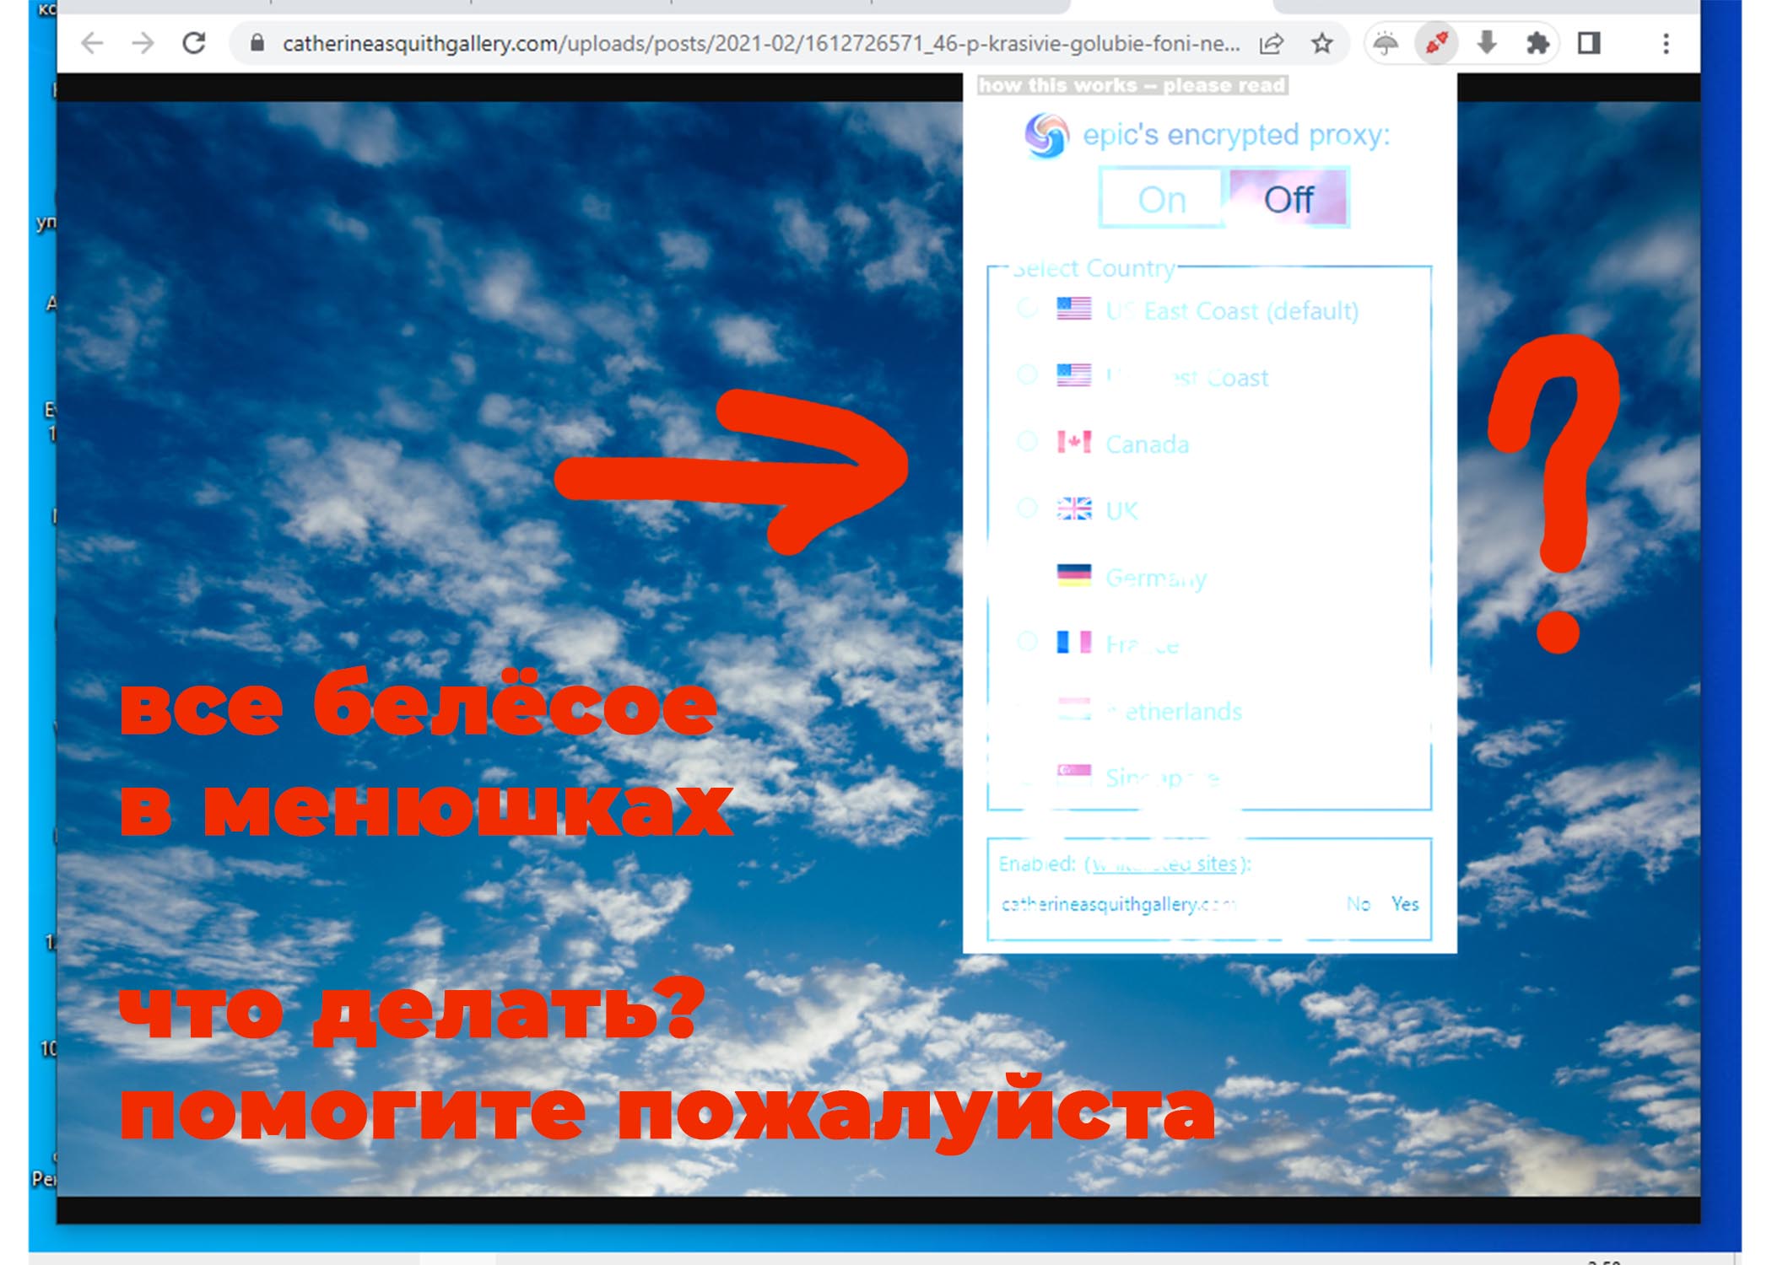The height and width of the screenshot is (1265, 1772).
Task: Select the Canada radio option
Action: coord(1027,441)
